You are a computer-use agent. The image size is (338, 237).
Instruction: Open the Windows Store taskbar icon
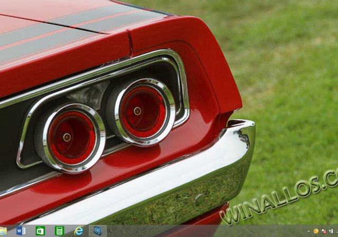tap(40, 231)
